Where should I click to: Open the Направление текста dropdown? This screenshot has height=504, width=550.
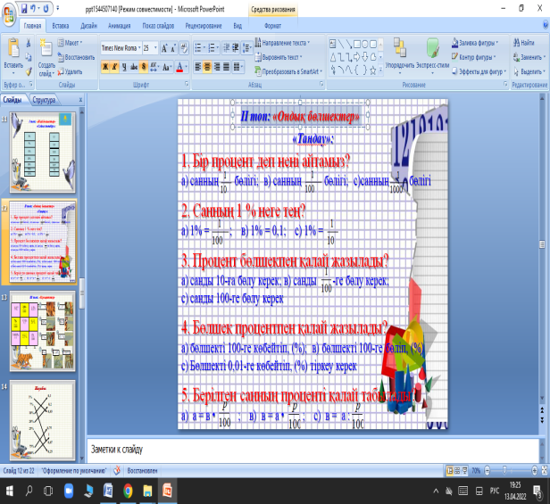[283, 43]
